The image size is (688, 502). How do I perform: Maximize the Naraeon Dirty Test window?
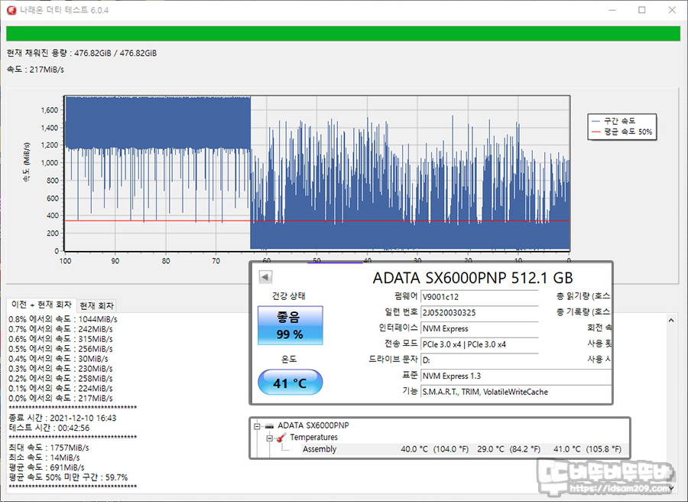641,10
